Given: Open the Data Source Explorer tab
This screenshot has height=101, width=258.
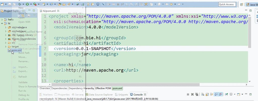Looking at the screenshot, I should [x=99, y=95].
